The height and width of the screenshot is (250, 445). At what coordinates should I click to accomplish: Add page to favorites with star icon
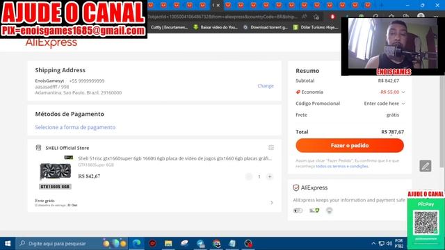tap(316, 17)
